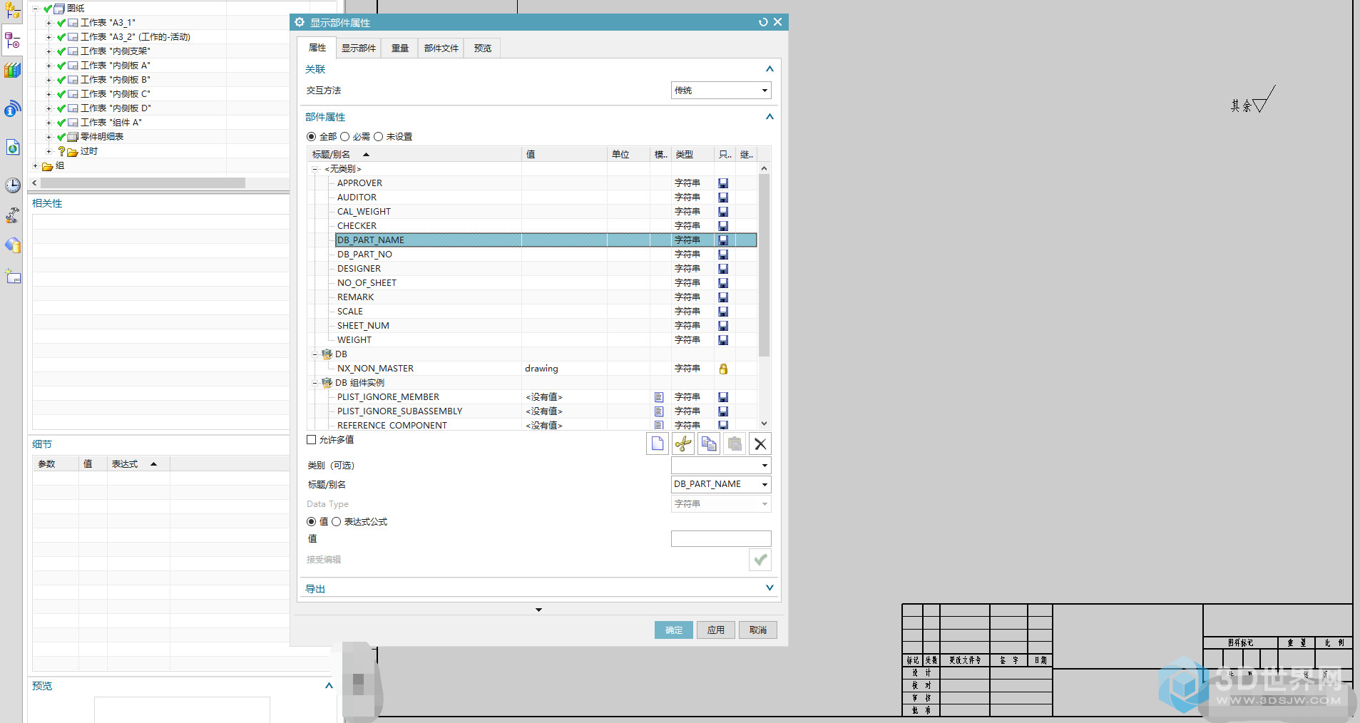This screenshot has height=723, width=1360.
Task: Select 工作表 "内侧支架" in navigator
Action: pyautogui.click(x=115, y=51)
